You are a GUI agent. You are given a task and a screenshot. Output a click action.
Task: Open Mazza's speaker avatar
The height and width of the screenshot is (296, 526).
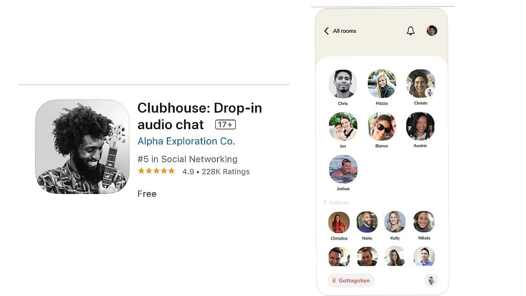point(382,84)
